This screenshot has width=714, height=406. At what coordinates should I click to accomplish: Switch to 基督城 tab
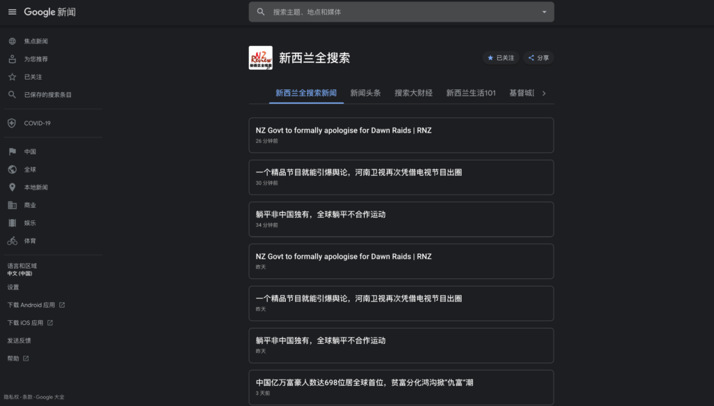(x=522, y=93)
